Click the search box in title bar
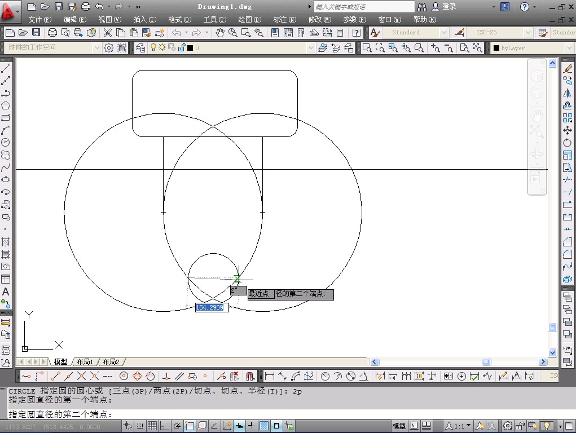 (x=364, y=7)
